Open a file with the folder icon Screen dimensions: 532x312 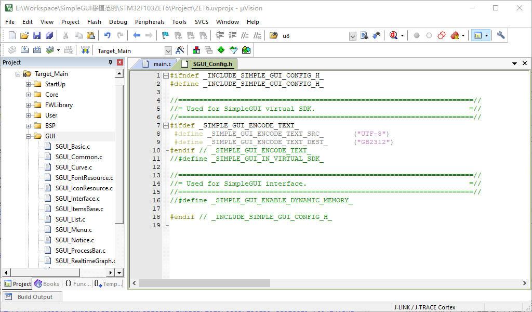(24, 35)
